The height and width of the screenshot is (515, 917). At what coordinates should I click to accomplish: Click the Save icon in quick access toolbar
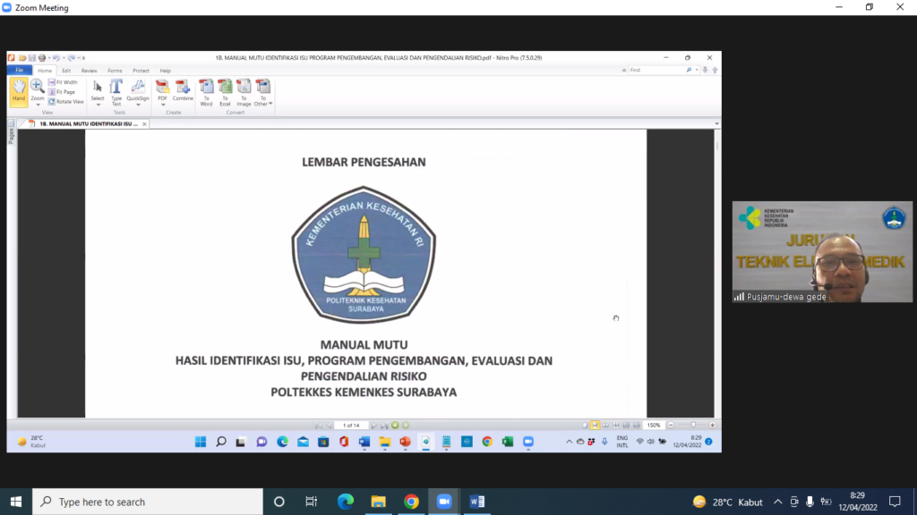point(32,58)
